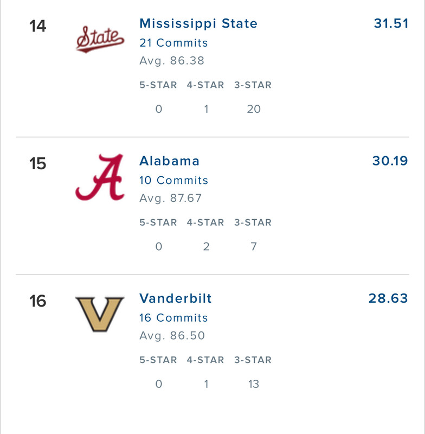The height and width of the screenshot is (434, 425).
Task: View Vanderbilt's 16 Commits
Action: [x=173, y=318]
